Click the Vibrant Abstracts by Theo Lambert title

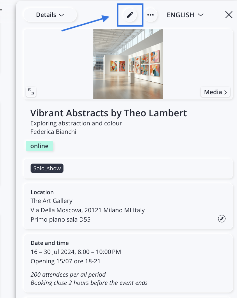click(109, 113)
